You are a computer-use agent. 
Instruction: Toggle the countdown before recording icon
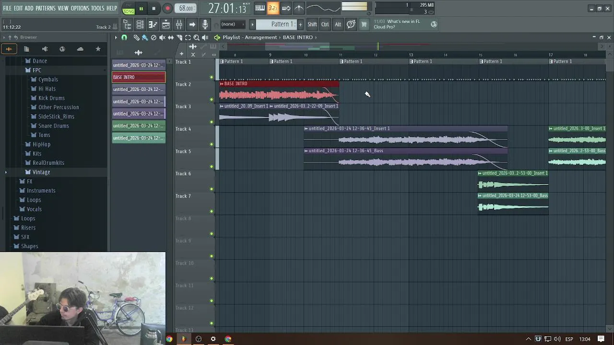[272, 8]
